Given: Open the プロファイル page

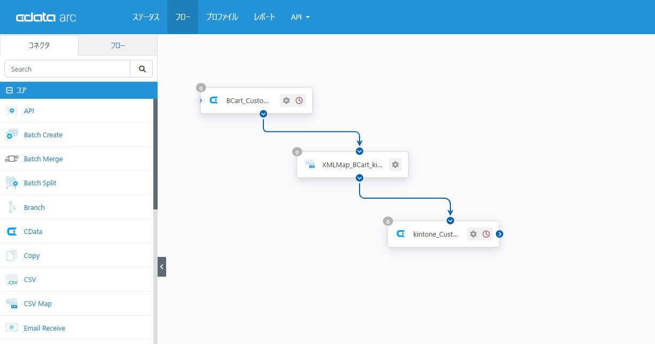Looking at the screenshot, I should [x=222, y=17].
